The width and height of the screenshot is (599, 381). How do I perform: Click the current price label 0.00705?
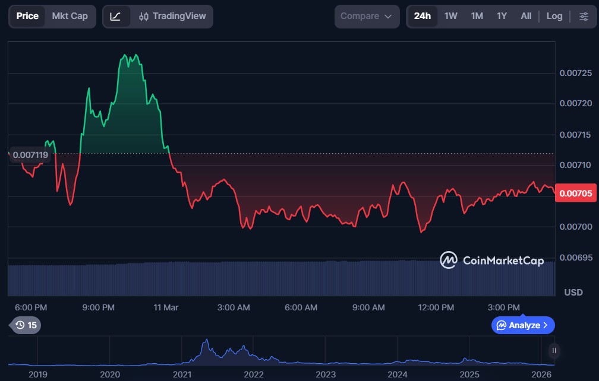coord(576,193)
